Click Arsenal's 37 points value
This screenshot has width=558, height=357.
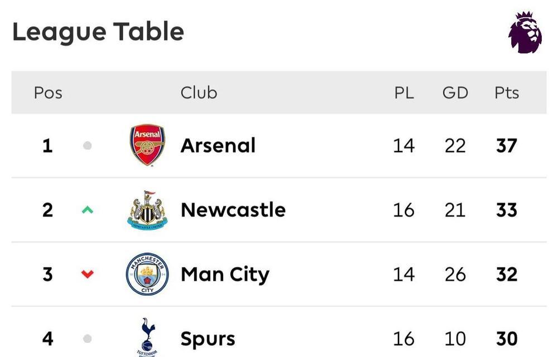point(507,146)
